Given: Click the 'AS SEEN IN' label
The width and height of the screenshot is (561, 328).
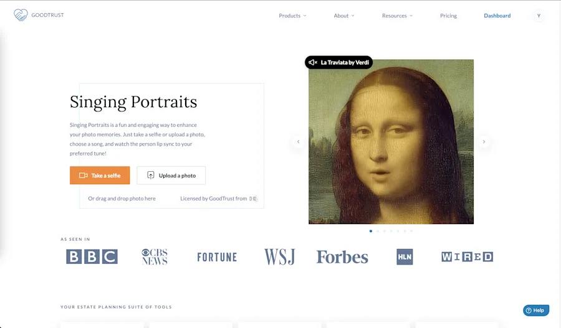Looking at the screenshot, I should point(75,240).
